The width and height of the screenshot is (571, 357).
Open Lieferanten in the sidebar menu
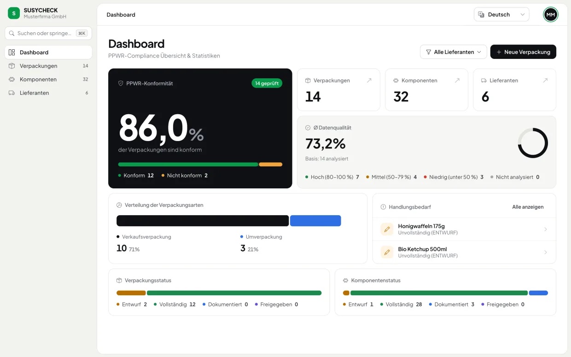(x=48, y=93)
